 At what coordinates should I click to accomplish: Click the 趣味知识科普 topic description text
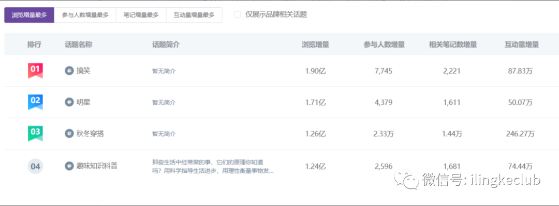click(x=213, y=166)
